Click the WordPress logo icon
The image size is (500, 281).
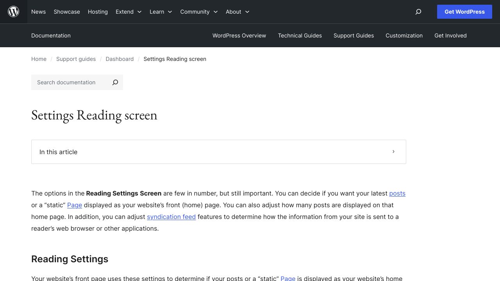13,12
